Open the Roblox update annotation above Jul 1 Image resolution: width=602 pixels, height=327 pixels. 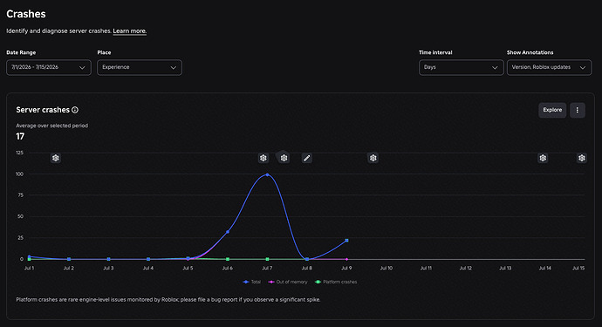(56, 158)
